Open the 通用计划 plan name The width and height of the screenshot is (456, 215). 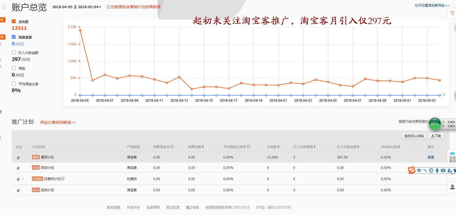(x=47, y=157)
